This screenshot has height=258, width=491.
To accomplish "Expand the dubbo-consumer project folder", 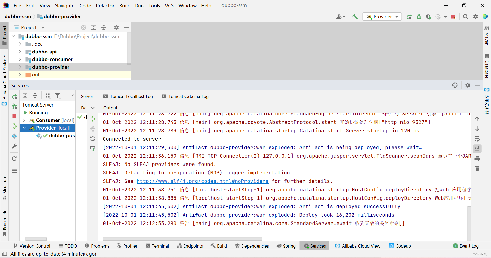I will click(x=20, y=59).
